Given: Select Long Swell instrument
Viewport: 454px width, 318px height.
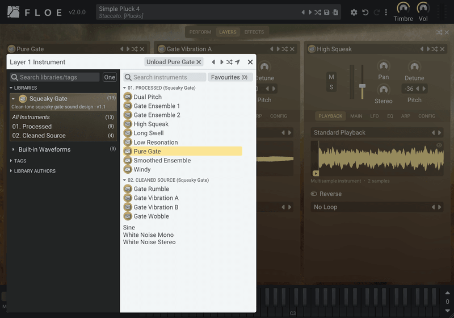Looking at the screenshot, I should tap(182, 133).
